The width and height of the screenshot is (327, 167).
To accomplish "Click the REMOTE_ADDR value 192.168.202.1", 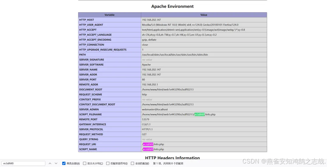I will coord(150,85).
